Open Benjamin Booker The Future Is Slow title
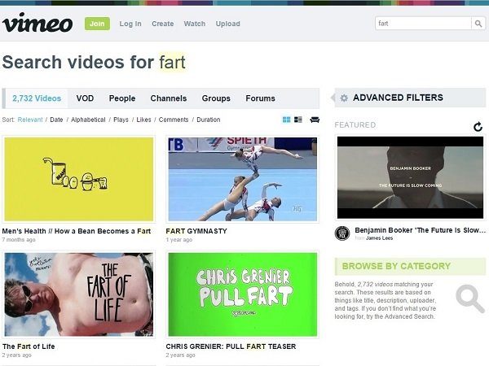 420,230
